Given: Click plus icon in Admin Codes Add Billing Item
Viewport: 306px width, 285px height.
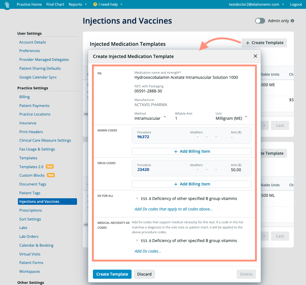Looking at the screenshot, I should 176,152.
